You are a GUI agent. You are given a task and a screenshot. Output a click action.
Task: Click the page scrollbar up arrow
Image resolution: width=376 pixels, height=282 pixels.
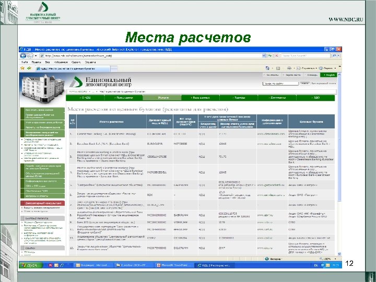coord(339,75)
